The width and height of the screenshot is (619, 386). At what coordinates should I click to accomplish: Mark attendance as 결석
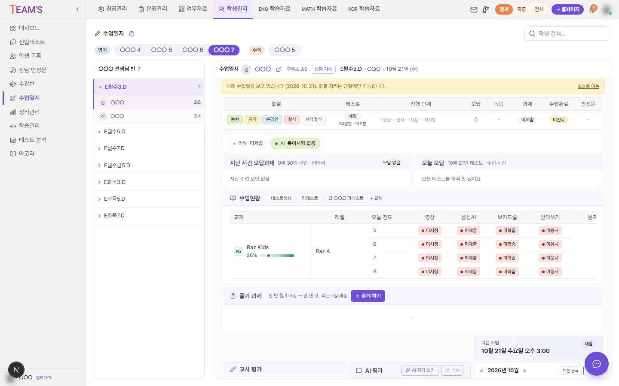coord(292,120)
